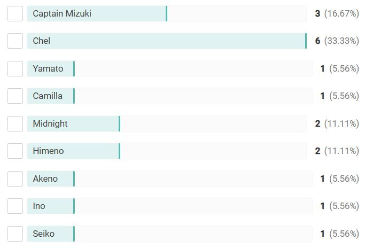Click the Himeno option label
The image size is (365, 248).
pos(48,151)
